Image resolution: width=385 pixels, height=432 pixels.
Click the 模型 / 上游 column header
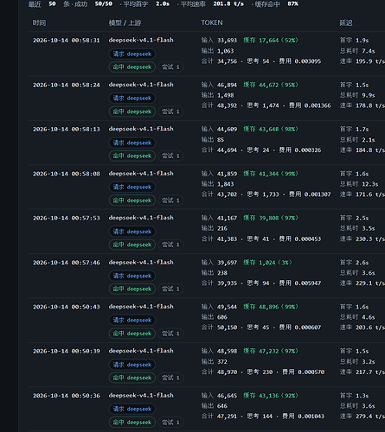(x=125, y=22)
